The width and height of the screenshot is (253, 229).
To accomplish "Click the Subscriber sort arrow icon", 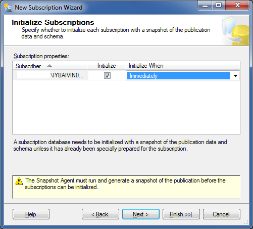I will pos(49,66).
